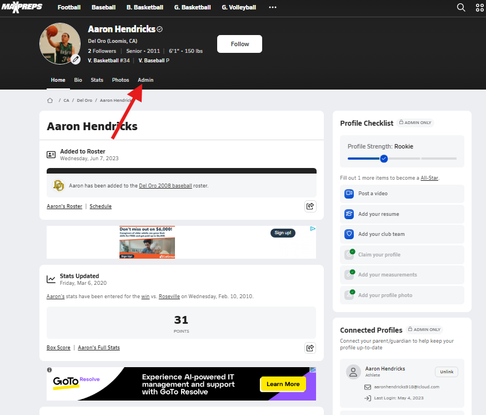Click the pencil edit icon on profile photo
Screen dimensions: 486x415
point(76,59)
